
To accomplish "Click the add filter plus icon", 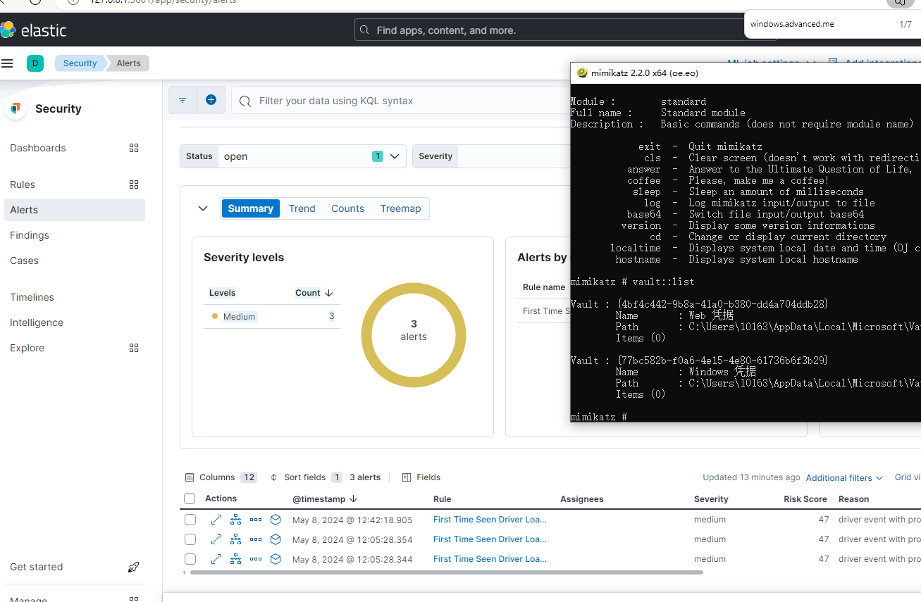I will (x=211, y=100).
